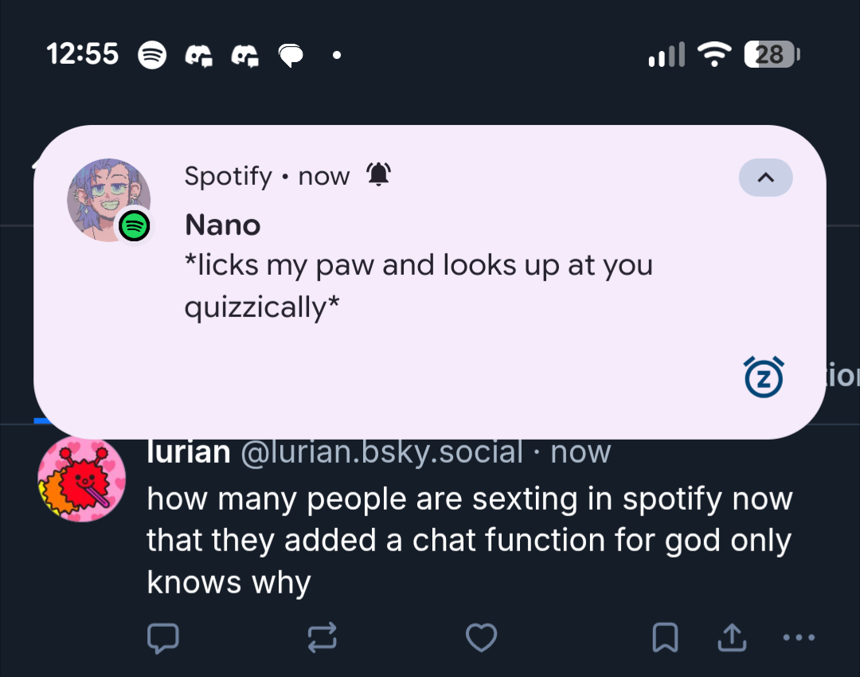Tap the snooze alarm icon on notification
860x677 pixels.
tap(763, 378)
